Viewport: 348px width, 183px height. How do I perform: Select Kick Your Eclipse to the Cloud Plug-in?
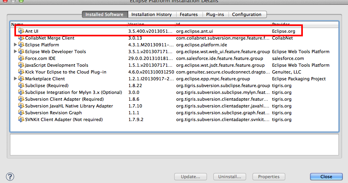click(x=66, y=72)
